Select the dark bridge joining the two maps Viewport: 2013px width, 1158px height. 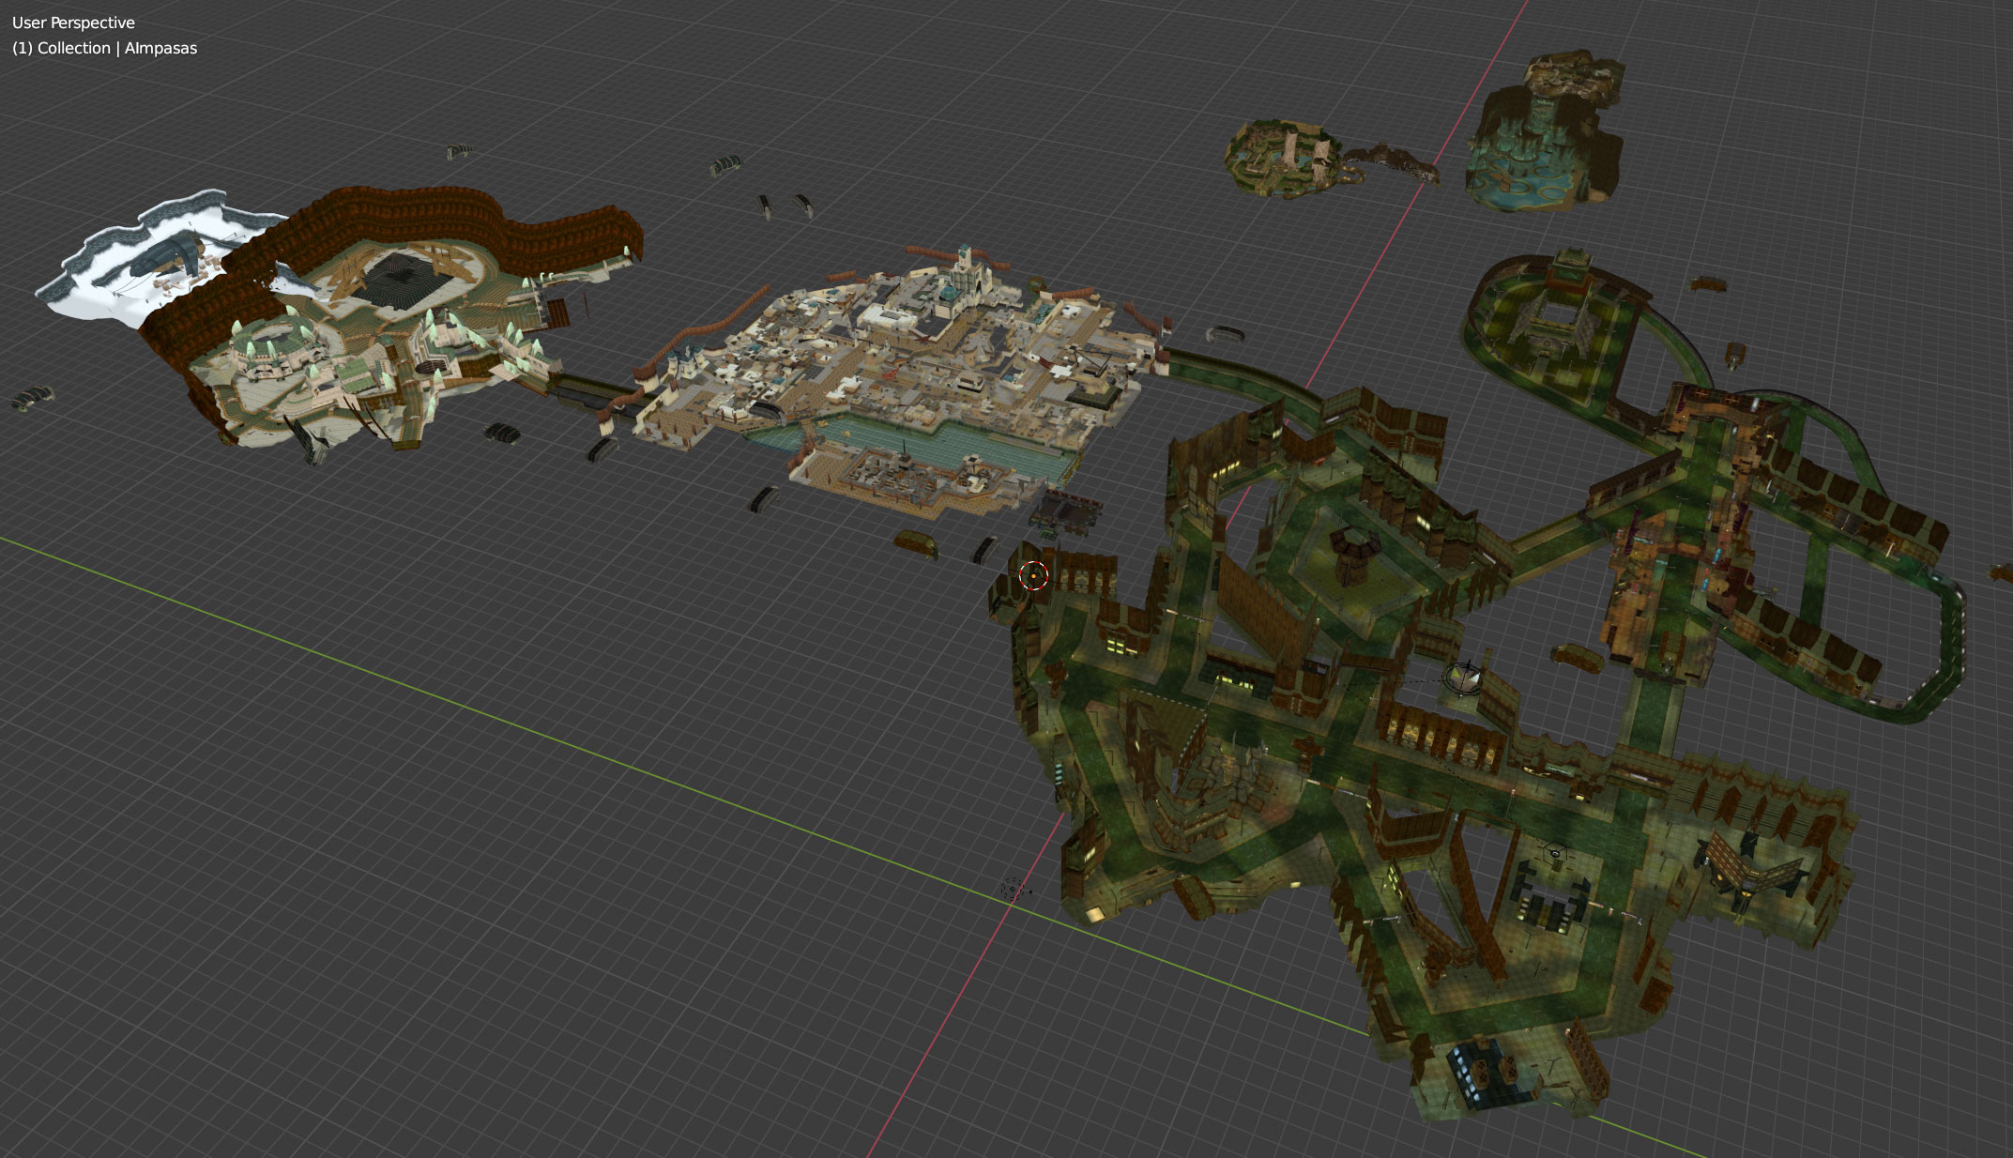587,392
